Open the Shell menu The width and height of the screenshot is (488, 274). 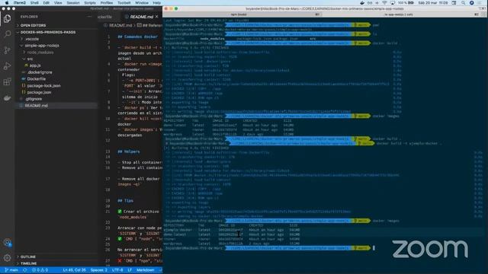34,3
